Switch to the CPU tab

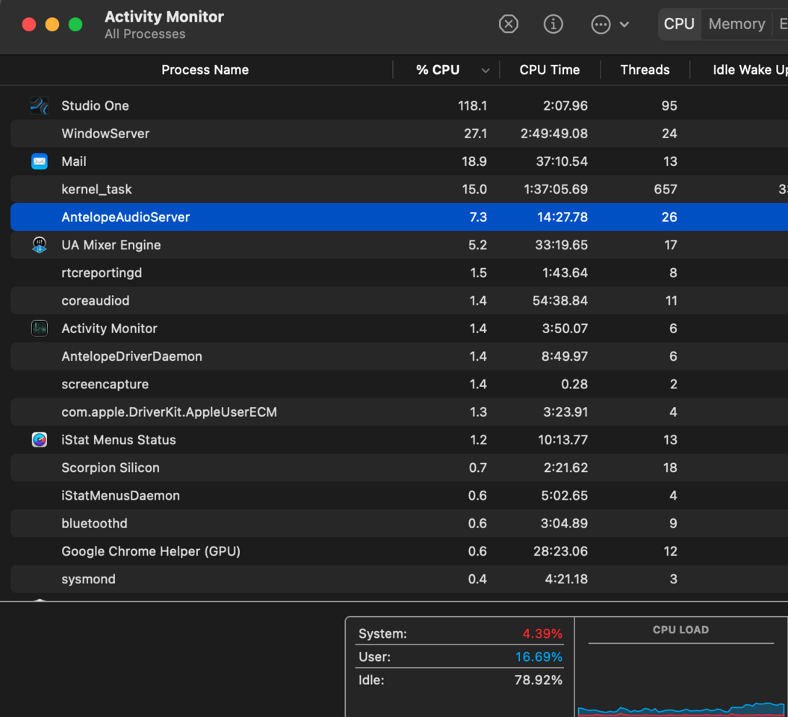[x=679, y=24]
